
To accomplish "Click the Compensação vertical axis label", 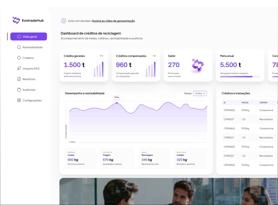I will click(x=66, y=131).
